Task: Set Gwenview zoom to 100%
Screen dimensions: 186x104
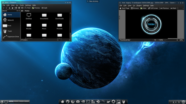Action: [161, 40]
